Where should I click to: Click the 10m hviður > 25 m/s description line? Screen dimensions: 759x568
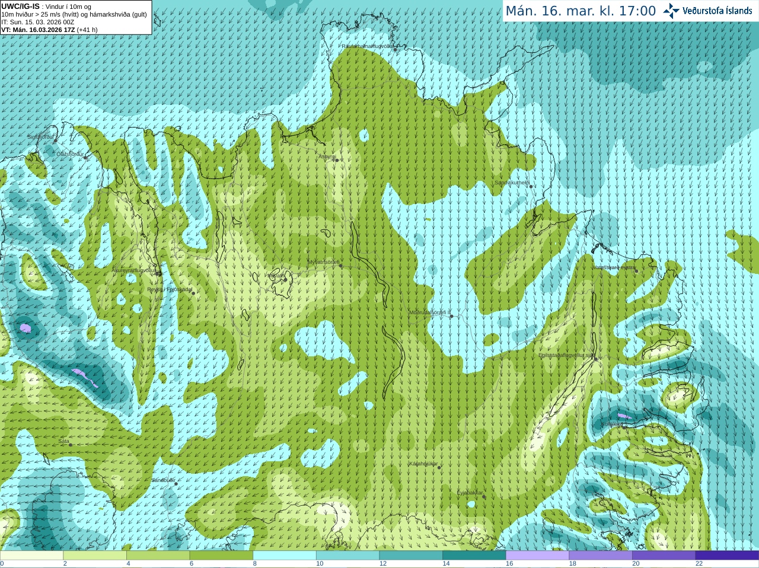(74, 14)
